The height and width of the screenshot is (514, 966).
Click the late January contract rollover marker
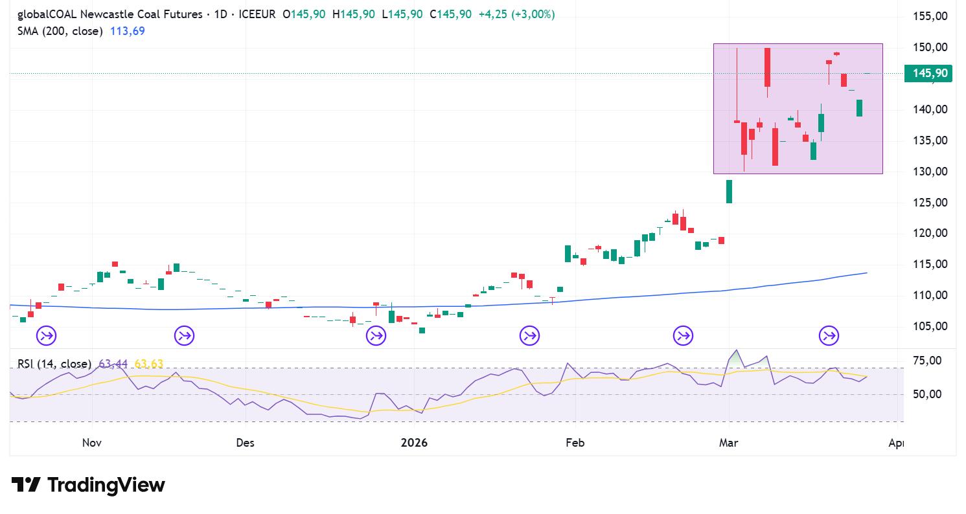(x=529, y=335)
